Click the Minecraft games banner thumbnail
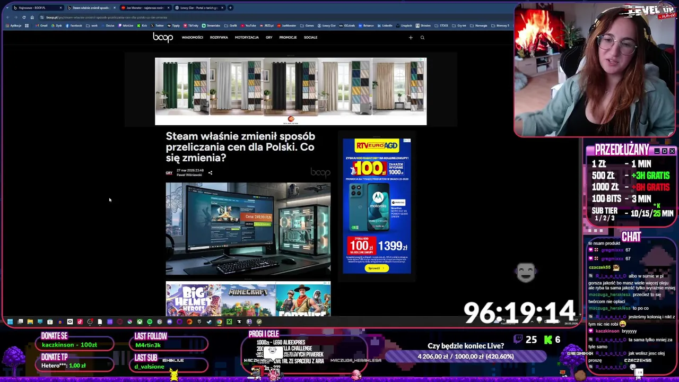The width and height of the screenshot is (679, 382). coord(248,300)
